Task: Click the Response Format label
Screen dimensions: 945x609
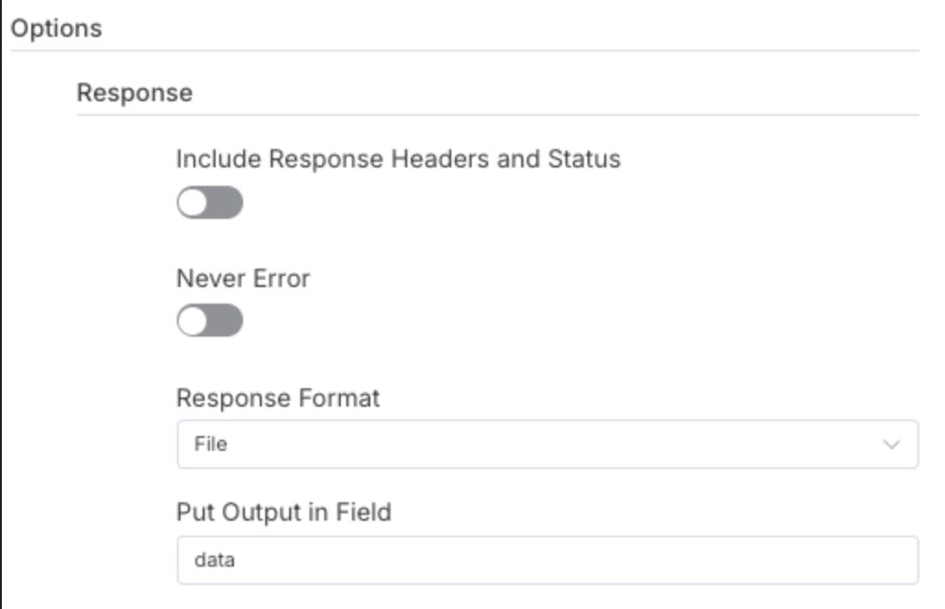Action: coord(278,398)
